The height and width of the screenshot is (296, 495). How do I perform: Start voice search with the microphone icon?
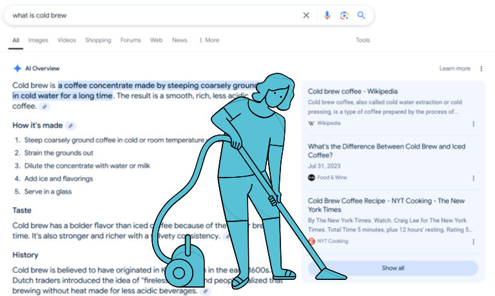coord(327,15)
